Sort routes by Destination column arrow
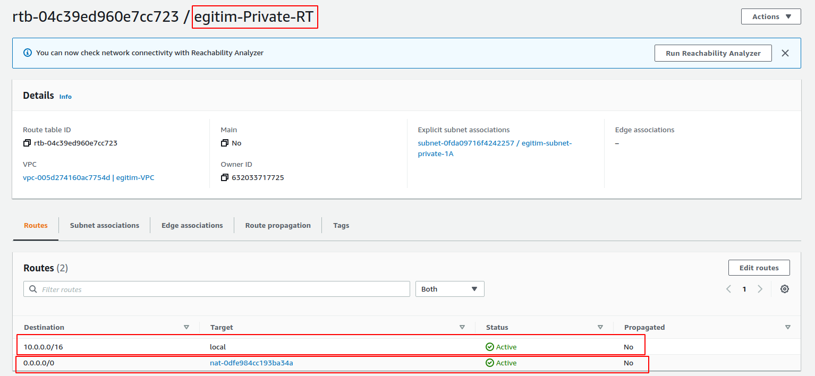The height and width of the screenshot is (376, 815). (x=186, y=327)
